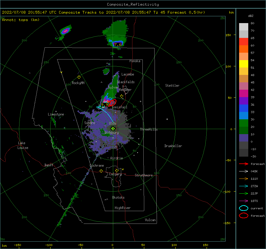Click the 18TS legend text
Screen dimensions: 266x249
(x=254, y=201)
